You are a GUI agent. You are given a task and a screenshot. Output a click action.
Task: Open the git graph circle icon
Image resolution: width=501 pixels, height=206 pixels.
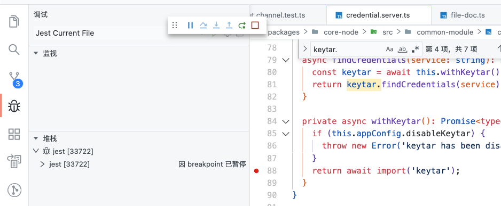click(x=14, y=190)
